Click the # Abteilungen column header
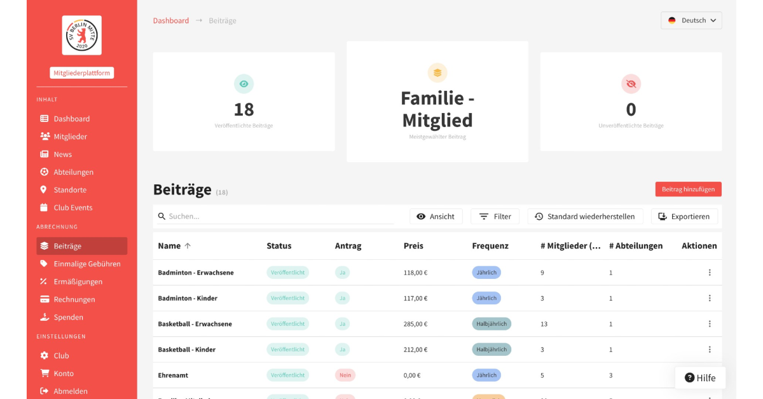The height and width of the screenshot is (399, 763). pos(636,246)
